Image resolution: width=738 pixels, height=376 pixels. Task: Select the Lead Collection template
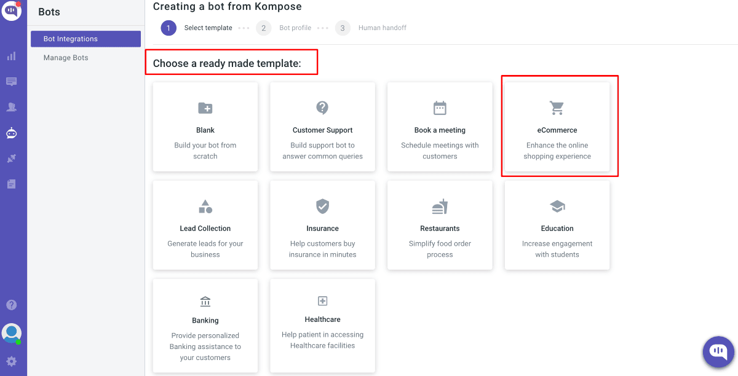(205, 225)
